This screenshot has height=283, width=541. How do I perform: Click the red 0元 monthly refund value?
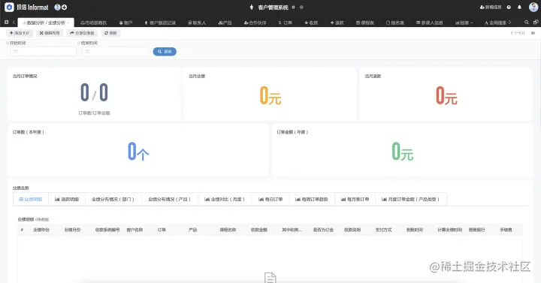tap(446, 95)
